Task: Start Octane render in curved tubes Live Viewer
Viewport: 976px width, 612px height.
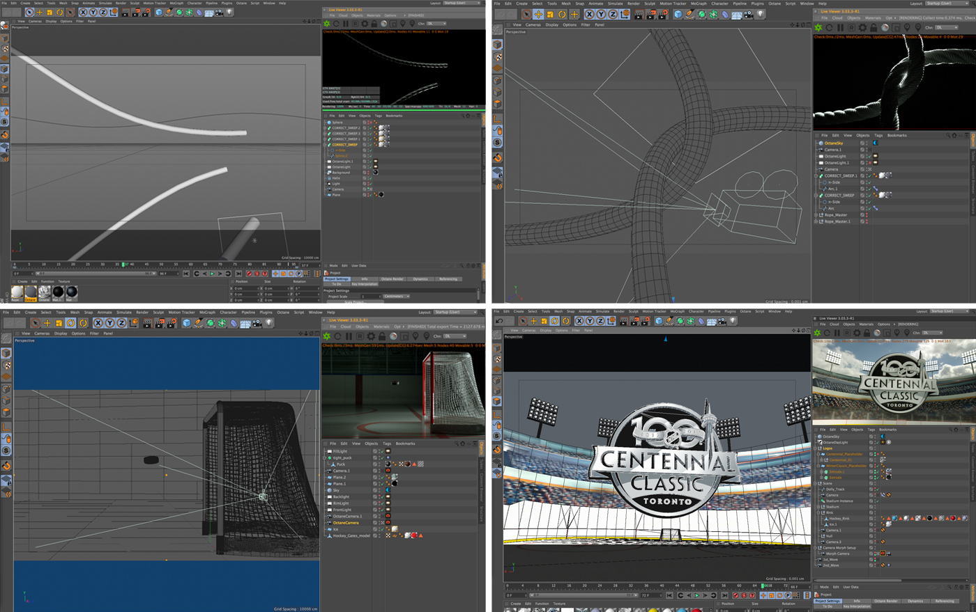Action: (327, 24)
